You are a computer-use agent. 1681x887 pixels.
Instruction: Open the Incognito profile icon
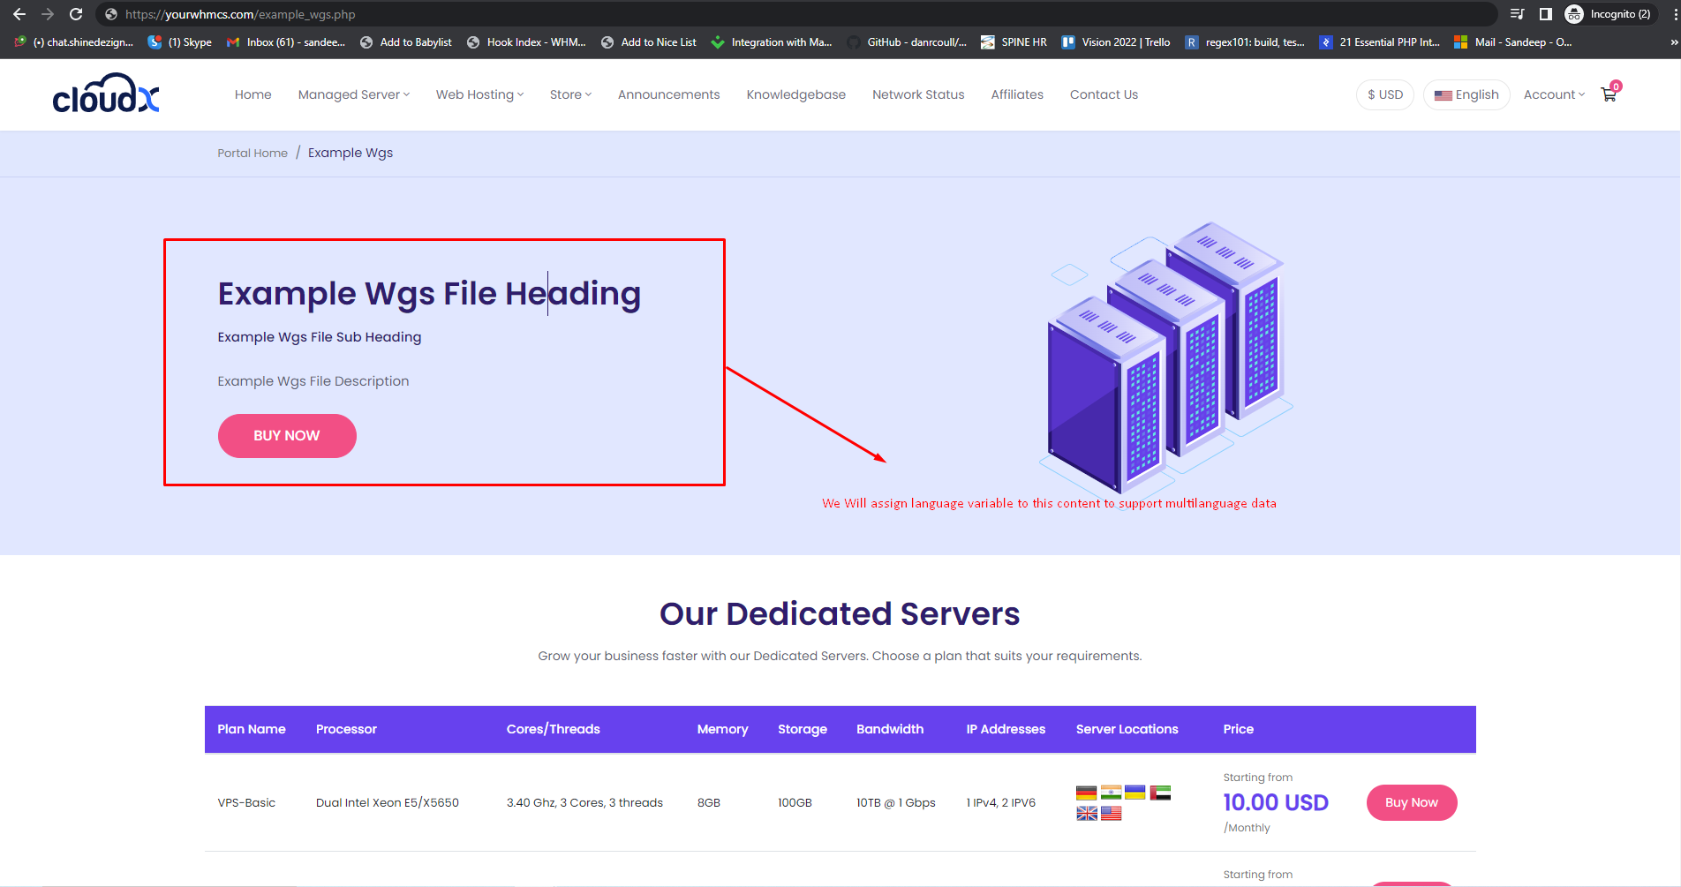click(1573, 14)
